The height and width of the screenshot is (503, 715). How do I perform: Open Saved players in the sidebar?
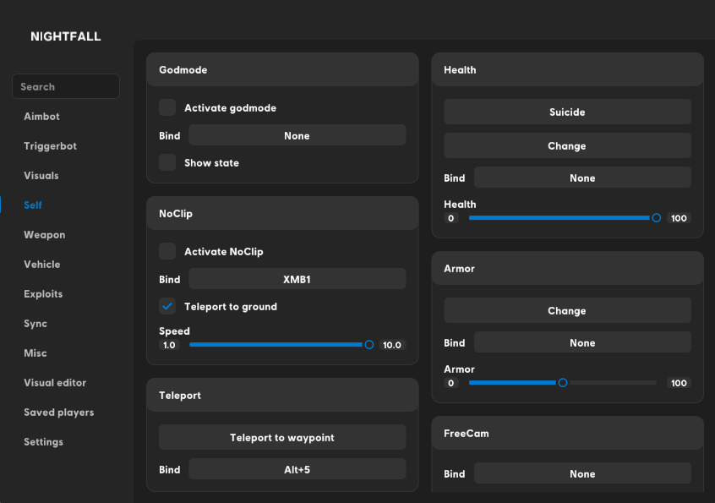[58, 413]
